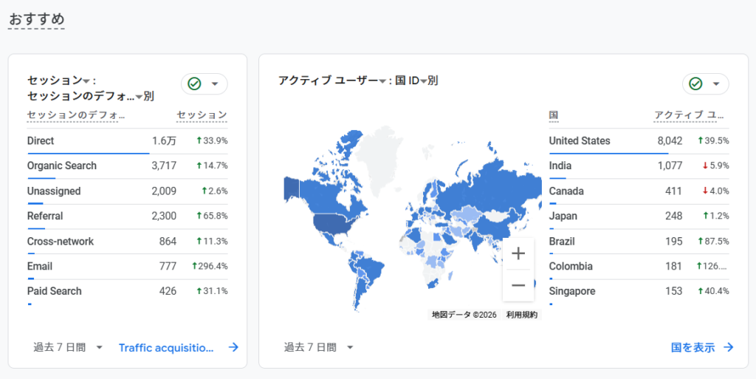Open セッション metric dropdown in card title

click(86, 81)
